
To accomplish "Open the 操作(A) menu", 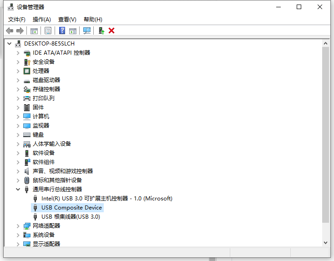I will click(x=41, y=20).
